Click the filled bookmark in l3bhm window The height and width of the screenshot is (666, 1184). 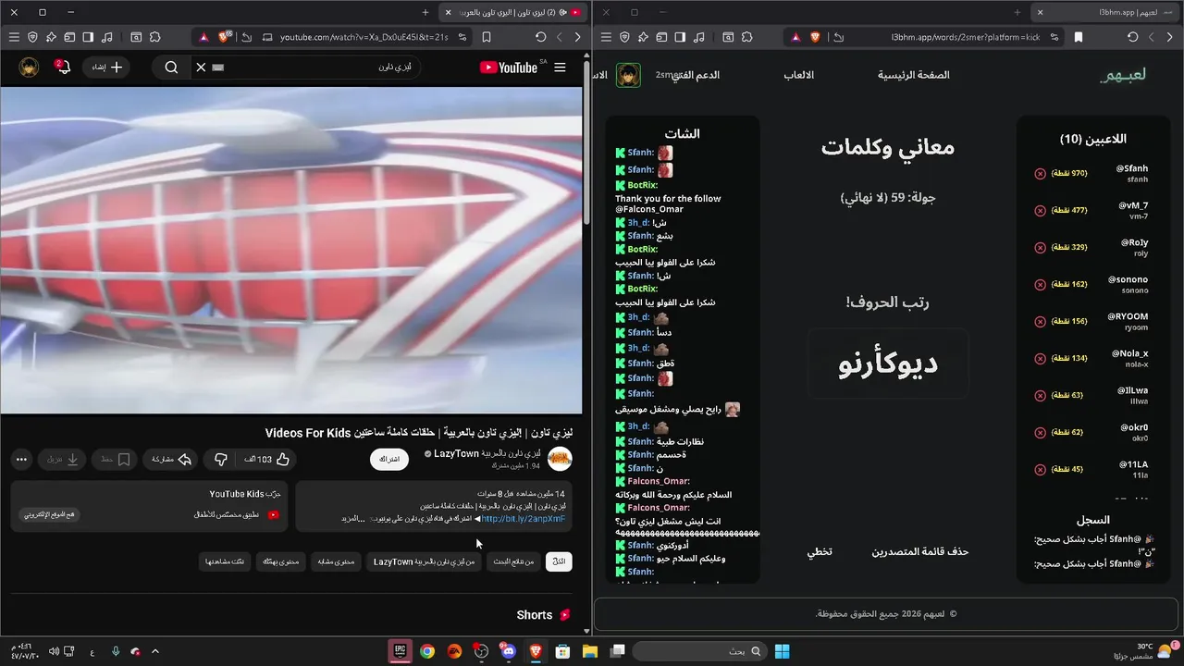click(x=1079, y=37)
